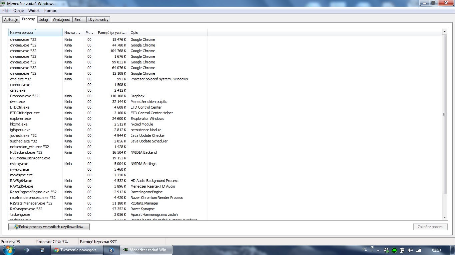This screenshot has width=455, height=255.
Task: Click the scrollbar up arrow
Action: click(445, 32)
